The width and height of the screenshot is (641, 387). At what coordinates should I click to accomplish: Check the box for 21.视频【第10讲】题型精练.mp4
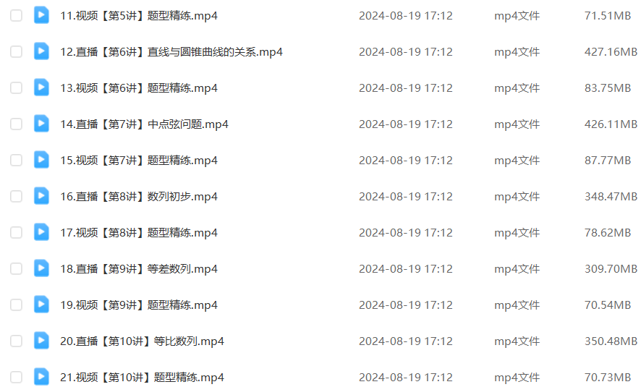17,377
